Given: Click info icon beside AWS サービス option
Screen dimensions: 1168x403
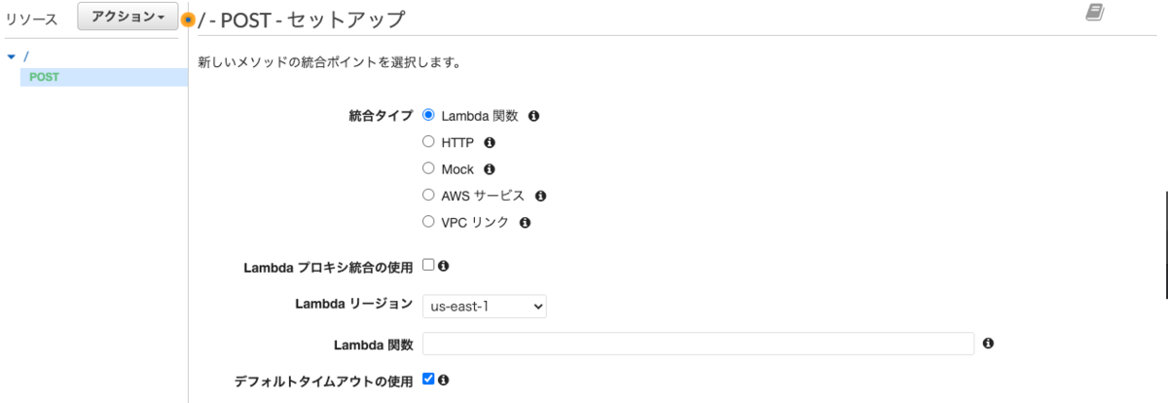Looking at the screenshot, I should [541, 196].
